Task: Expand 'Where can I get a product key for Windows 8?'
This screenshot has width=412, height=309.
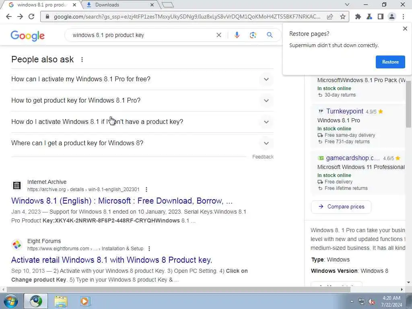Action: coord(142,143)
